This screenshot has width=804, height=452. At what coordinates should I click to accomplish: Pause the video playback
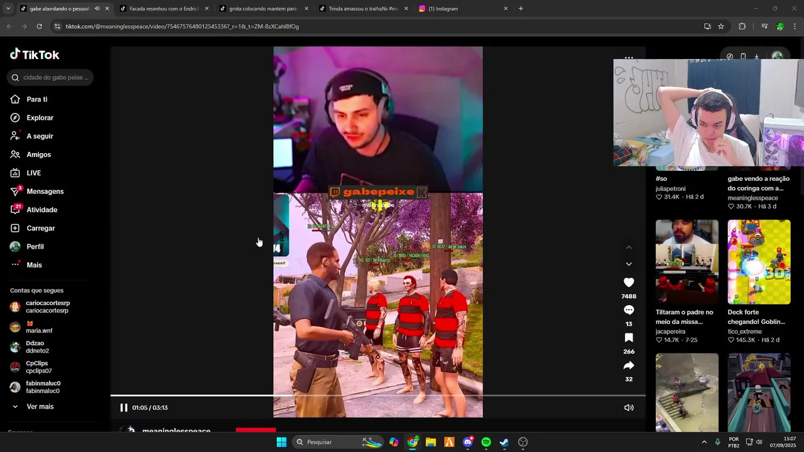pyautogui.click(x=124, y=407)
